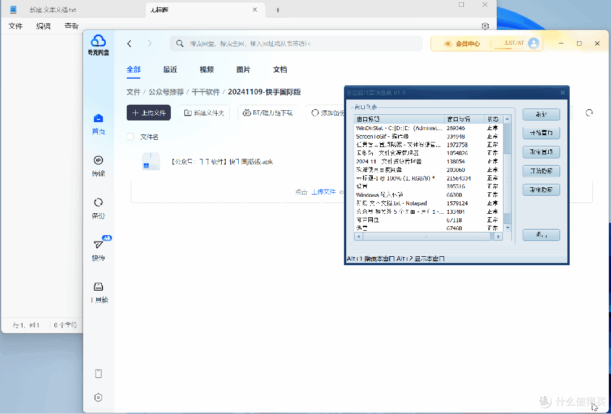Close the 无标题 tab in Notepad

click(255, 10)
